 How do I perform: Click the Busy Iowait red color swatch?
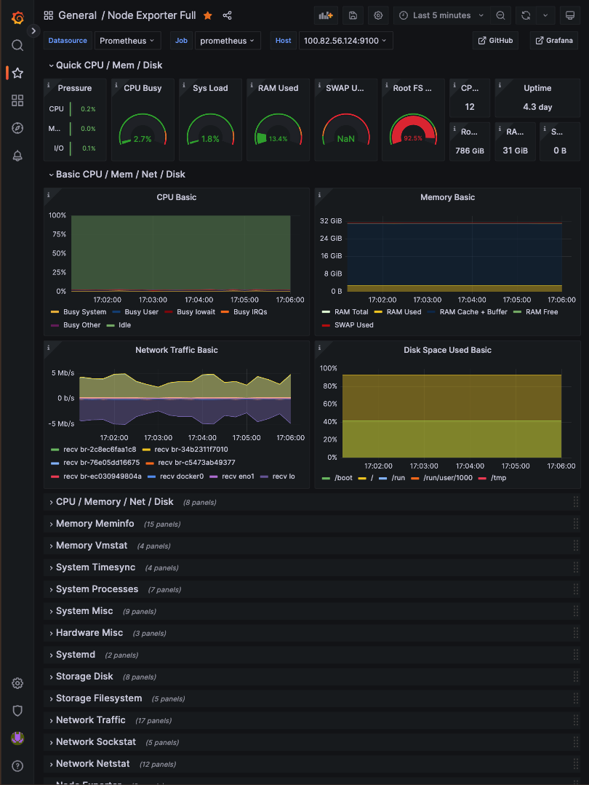pyautogui.click(x=169, y=312)
